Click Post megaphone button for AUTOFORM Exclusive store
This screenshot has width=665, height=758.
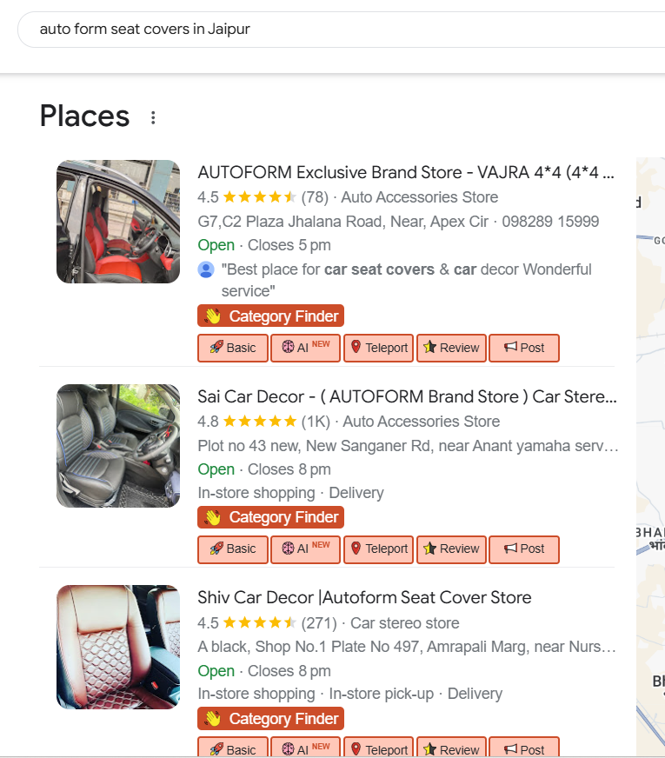click(523, 348)
